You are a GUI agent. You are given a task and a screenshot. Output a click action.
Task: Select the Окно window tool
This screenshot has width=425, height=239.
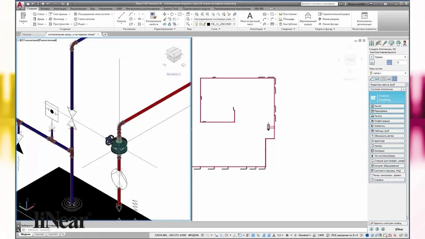click(x=39, y=24)
